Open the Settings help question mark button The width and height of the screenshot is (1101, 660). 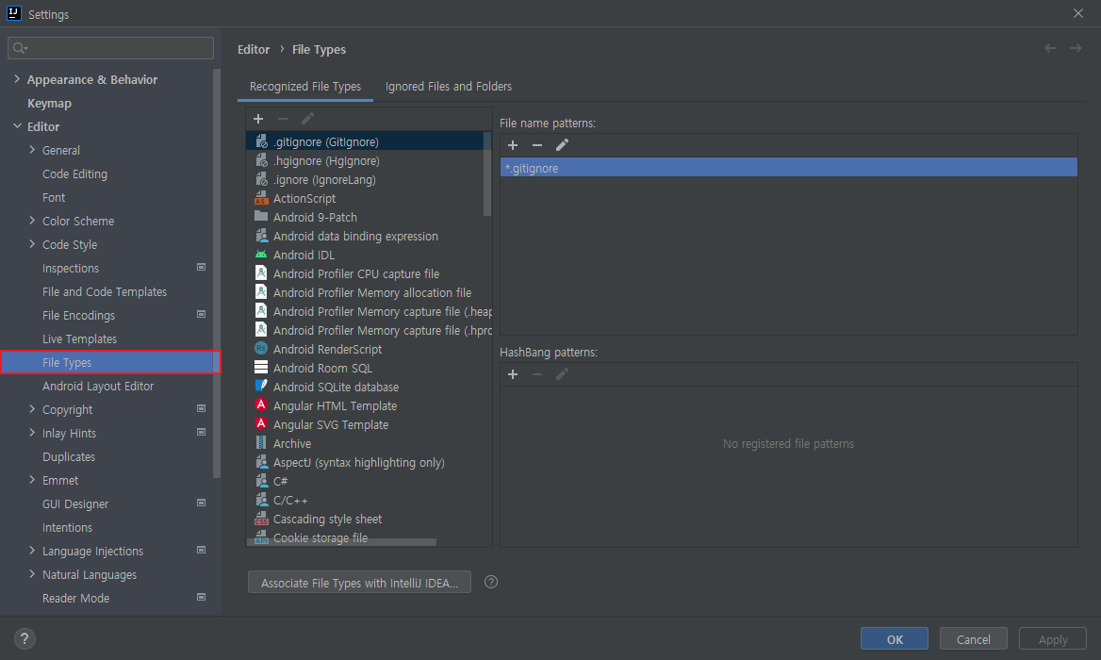pyautogui.click(x=25, y=639)
